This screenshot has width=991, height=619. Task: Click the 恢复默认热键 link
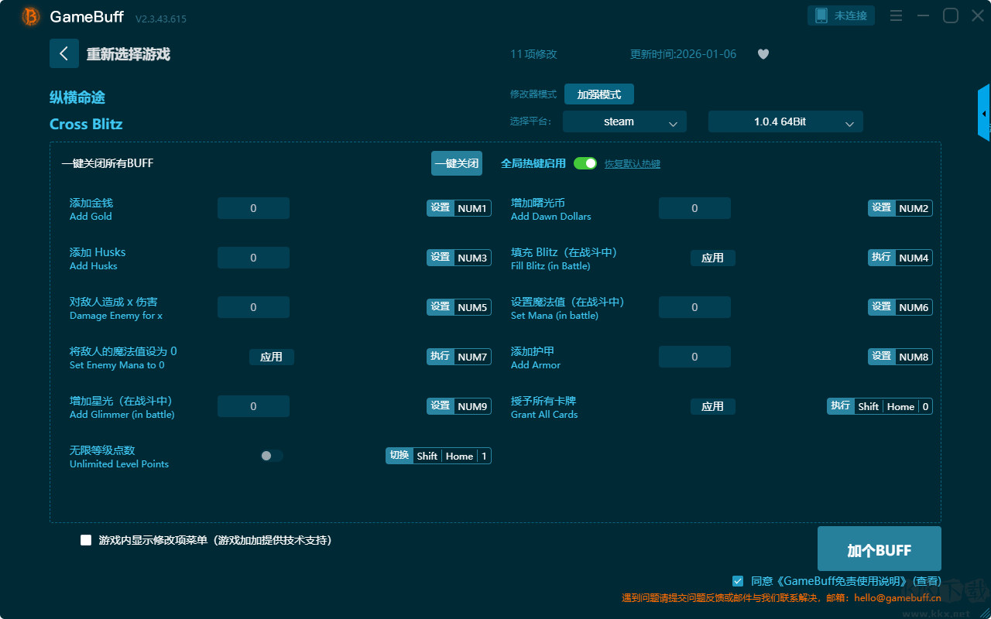pyautogui.click(x=633, y=164)
